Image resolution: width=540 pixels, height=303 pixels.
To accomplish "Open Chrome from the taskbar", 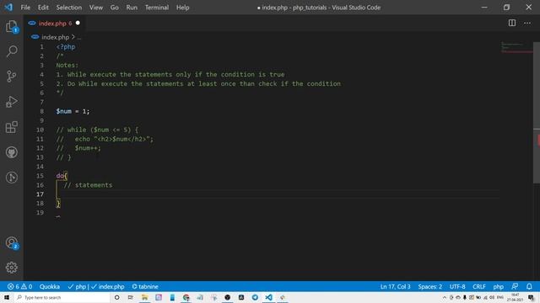I will pos(186,297).
